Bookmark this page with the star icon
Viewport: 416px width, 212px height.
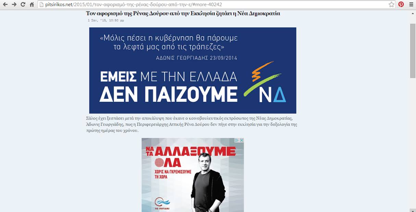391,4
